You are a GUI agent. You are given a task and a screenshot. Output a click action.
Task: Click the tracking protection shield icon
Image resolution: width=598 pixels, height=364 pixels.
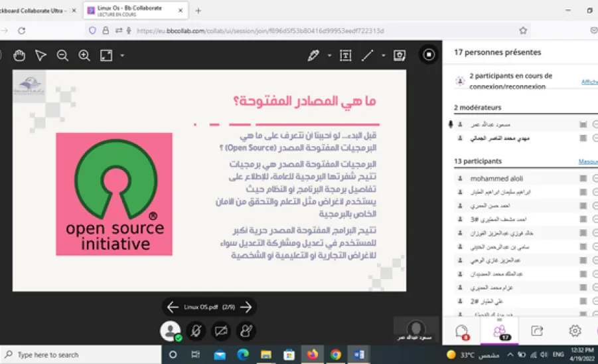point(92,31)
